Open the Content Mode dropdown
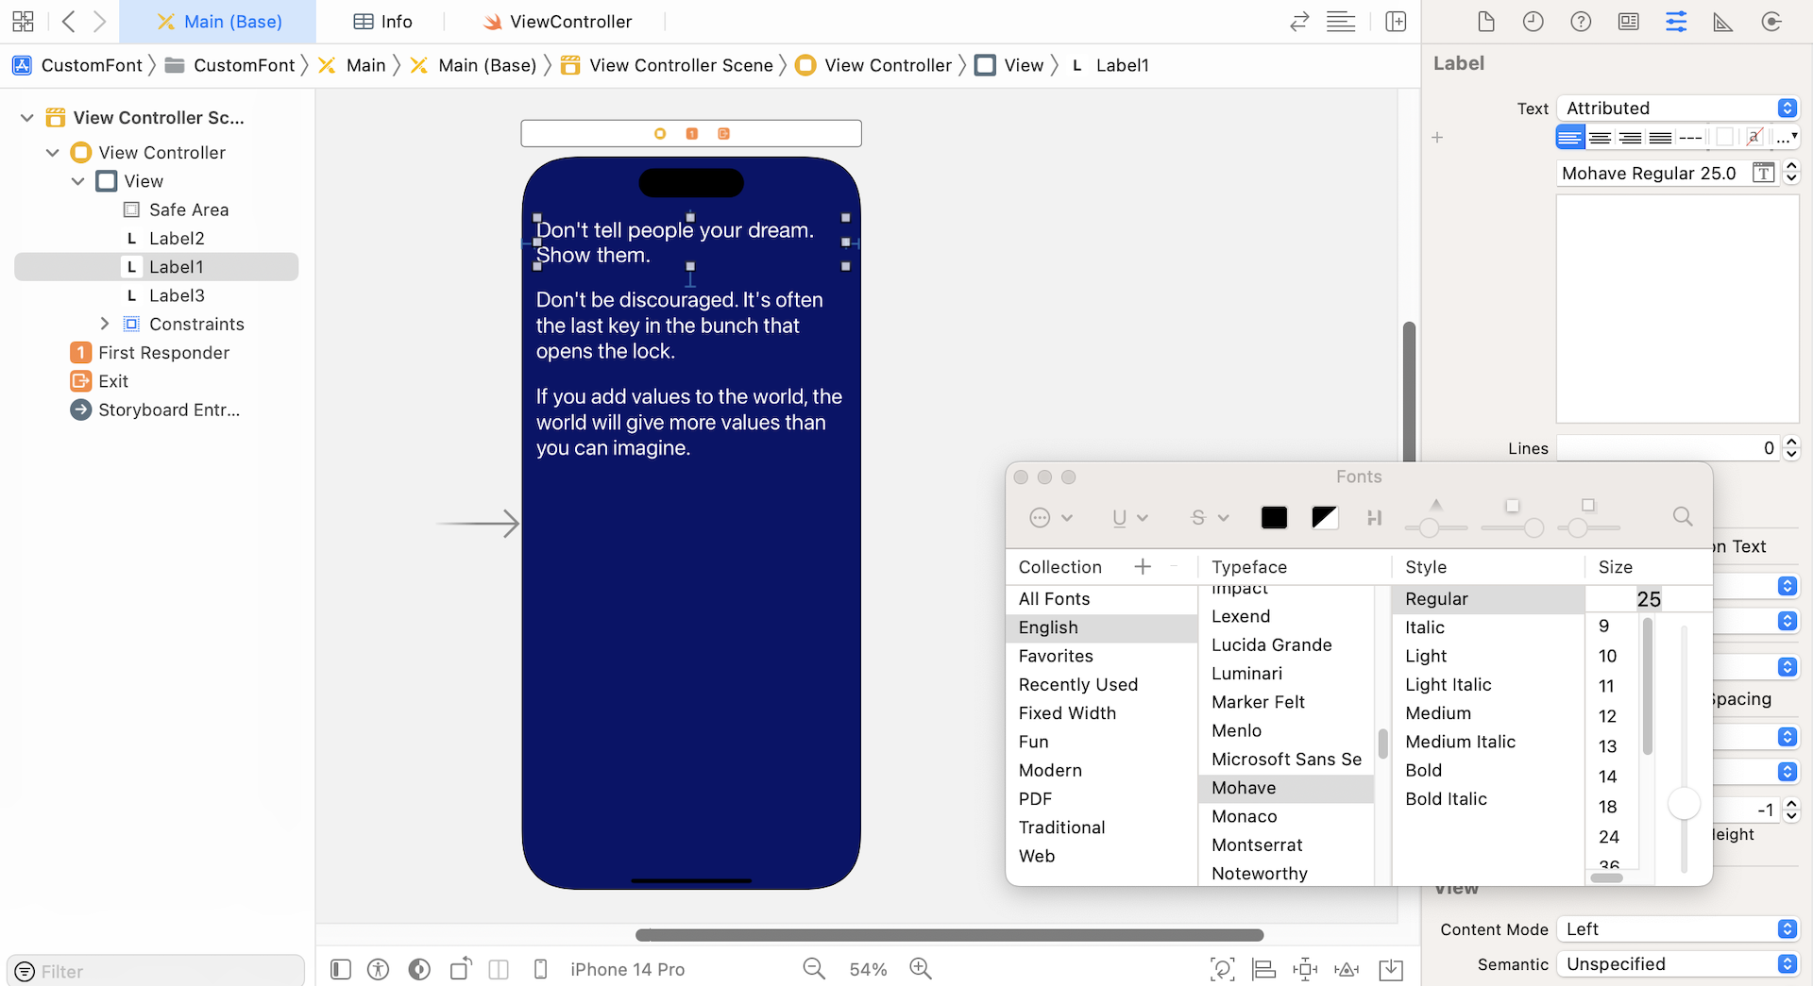 [1678, 929]
